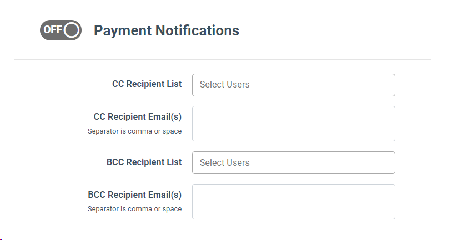Open the CC Recipient List dropdown
Viewport: 453px width, 240px height.
[293, 85]
